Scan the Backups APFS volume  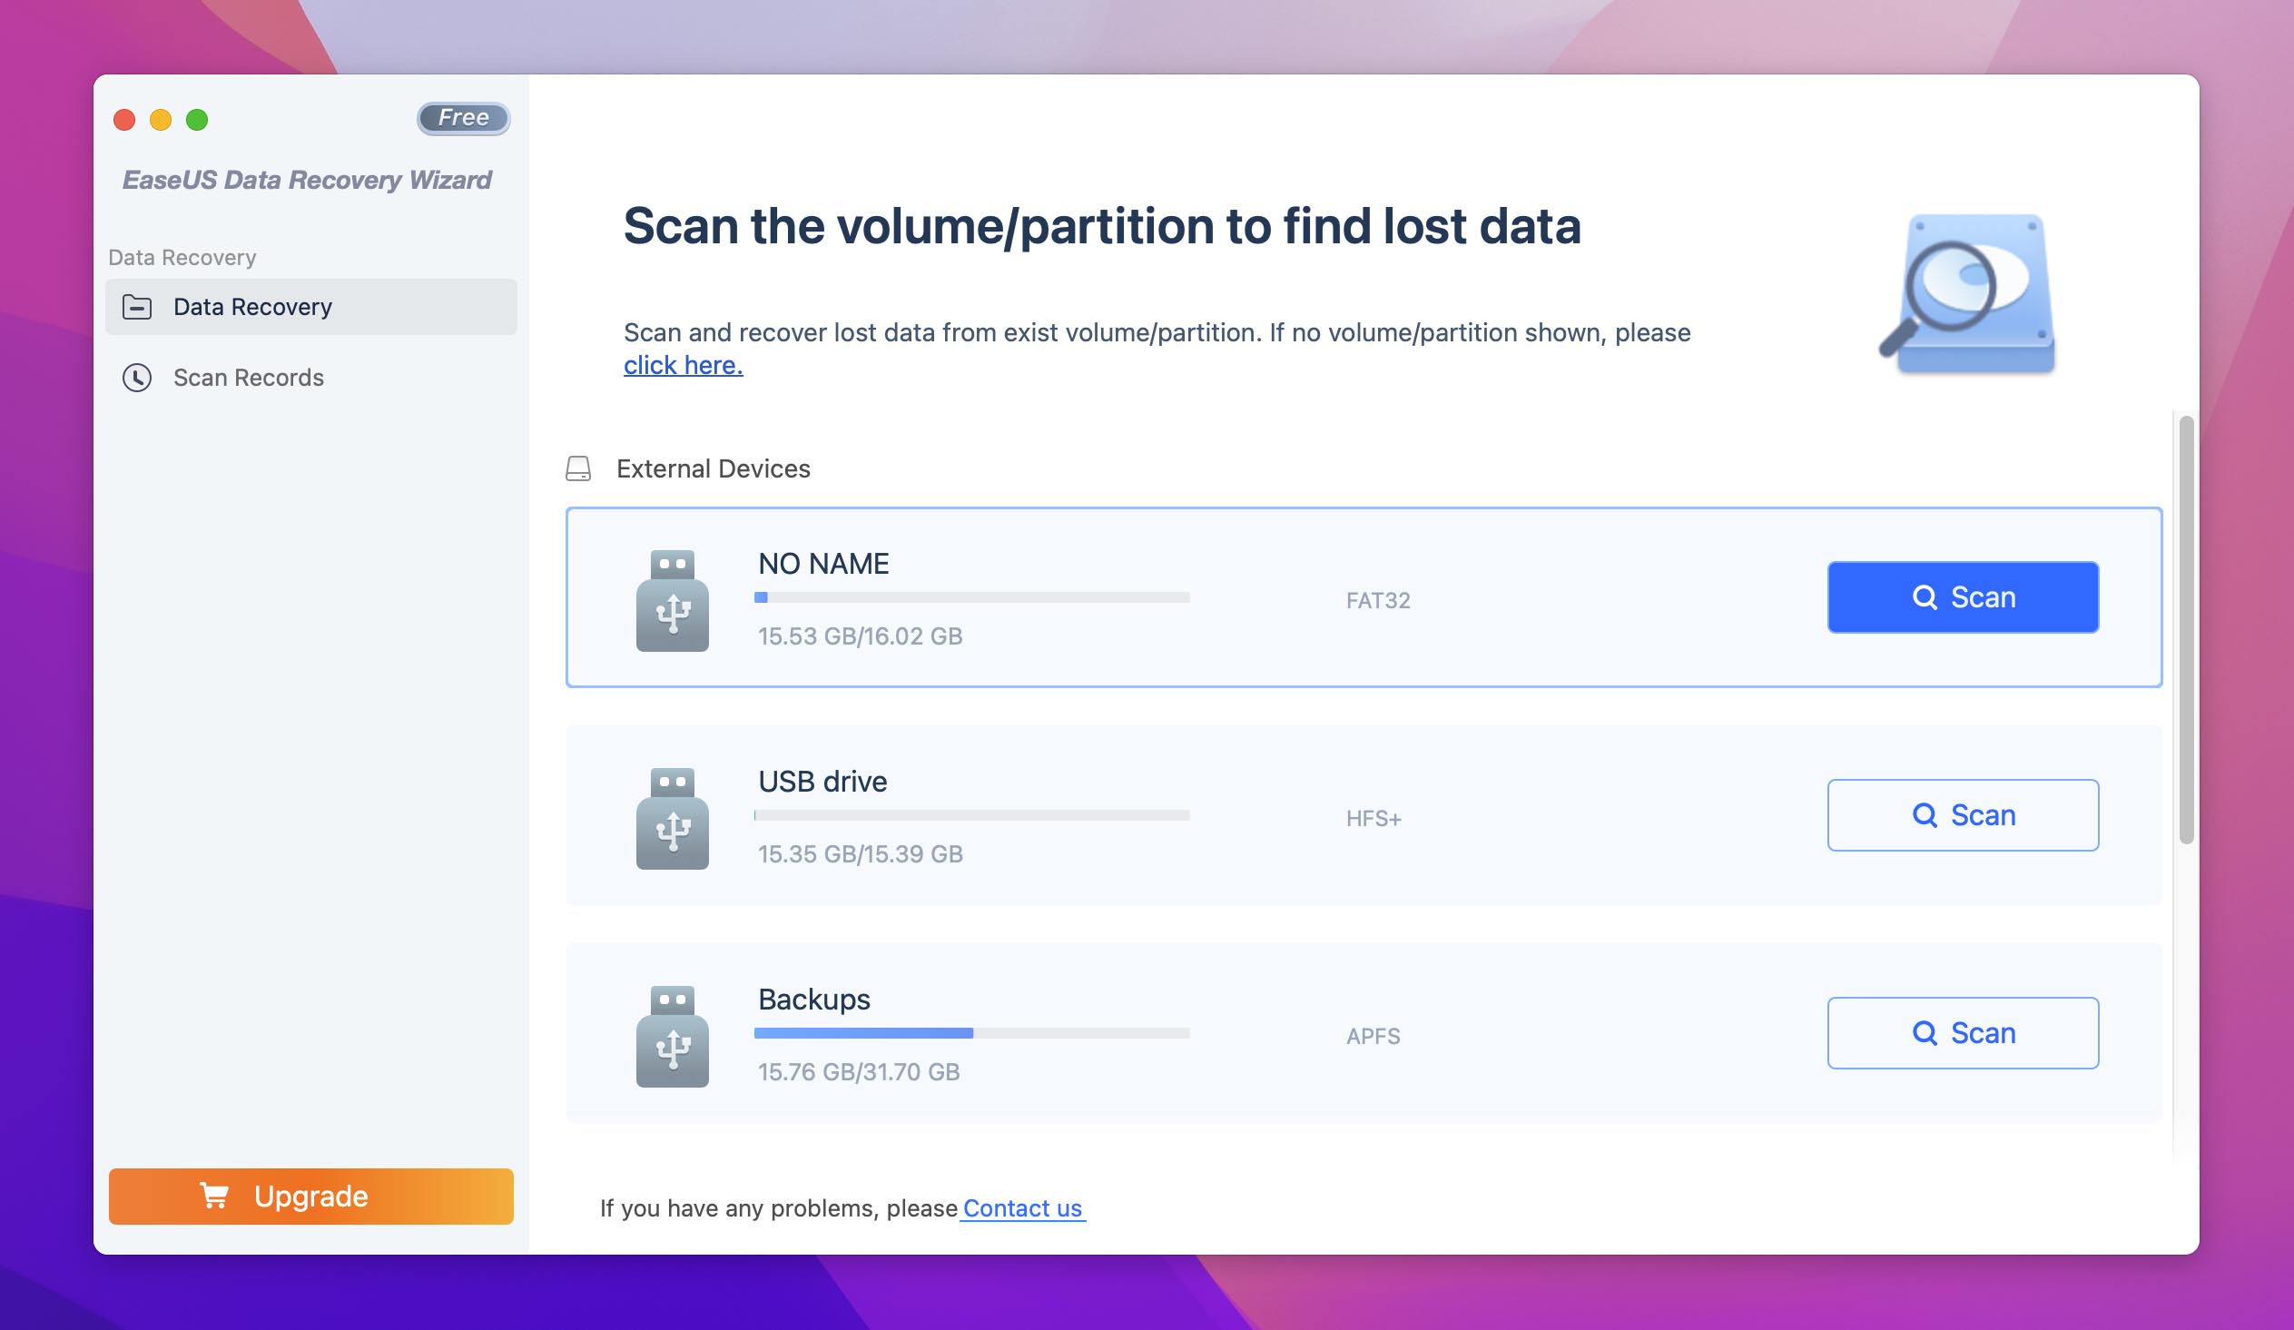(1962, 1032)
